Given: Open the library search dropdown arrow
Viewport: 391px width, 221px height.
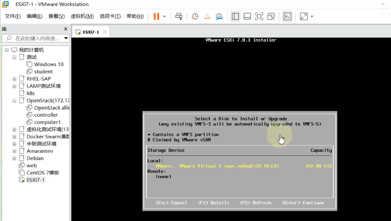Looking at the screenshot, I should 66,38.
